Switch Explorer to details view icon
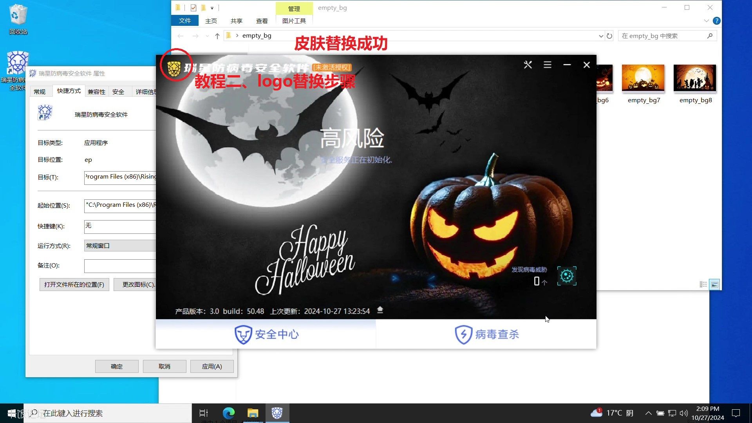 (703, 285)
